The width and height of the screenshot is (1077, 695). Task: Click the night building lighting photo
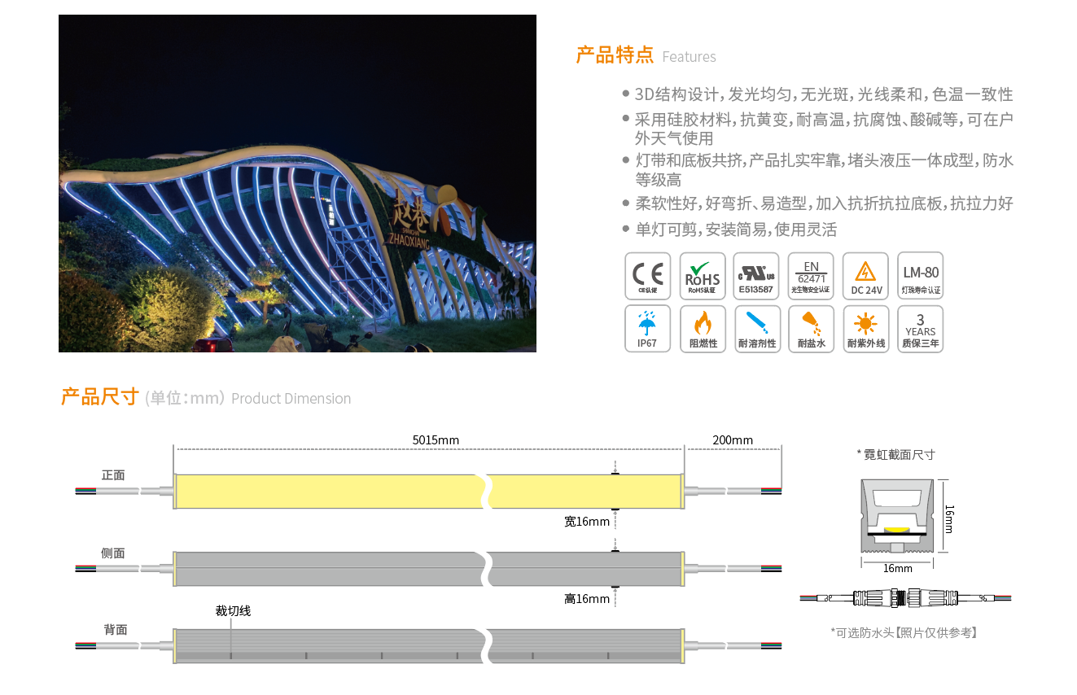pos(297,183)
